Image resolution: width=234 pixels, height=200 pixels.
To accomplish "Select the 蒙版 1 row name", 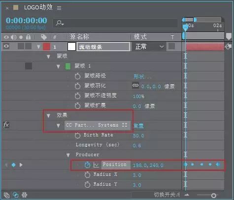I will pyautogui.click(x=83, y=66).
